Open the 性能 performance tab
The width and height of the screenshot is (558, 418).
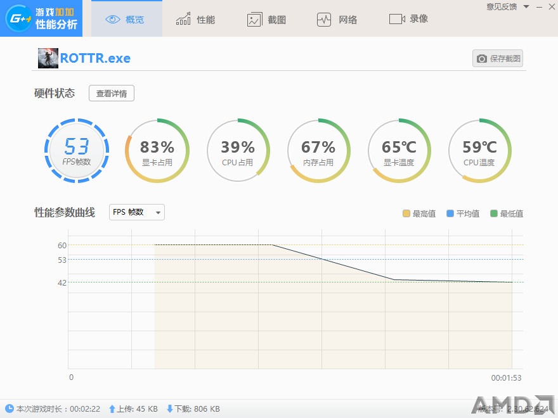(x=196, y=20)
